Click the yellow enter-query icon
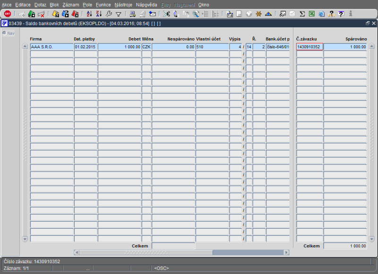The width and height of the screenshot is (378, 274). pyautogui.click(x=55, y=14)
